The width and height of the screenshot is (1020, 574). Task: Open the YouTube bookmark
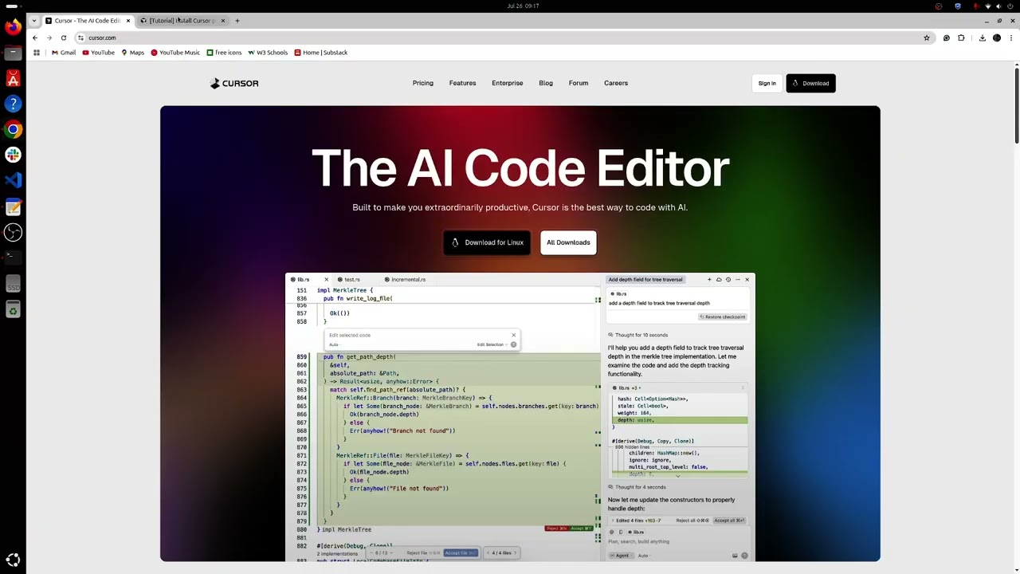coord(98,53)
